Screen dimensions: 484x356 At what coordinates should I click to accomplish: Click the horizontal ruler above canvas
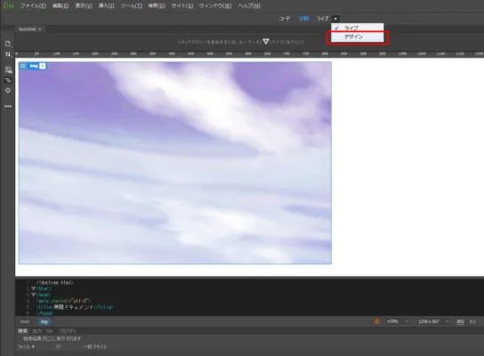249,54
